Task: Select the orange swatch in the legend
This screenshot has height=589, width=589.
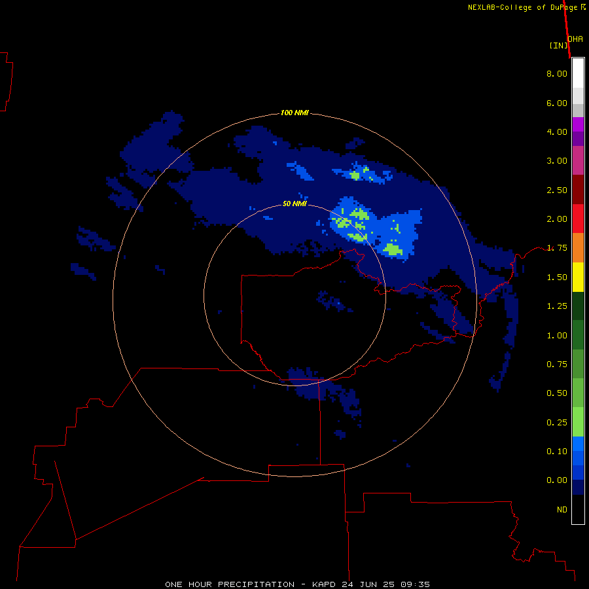Action: pos(578,248)
